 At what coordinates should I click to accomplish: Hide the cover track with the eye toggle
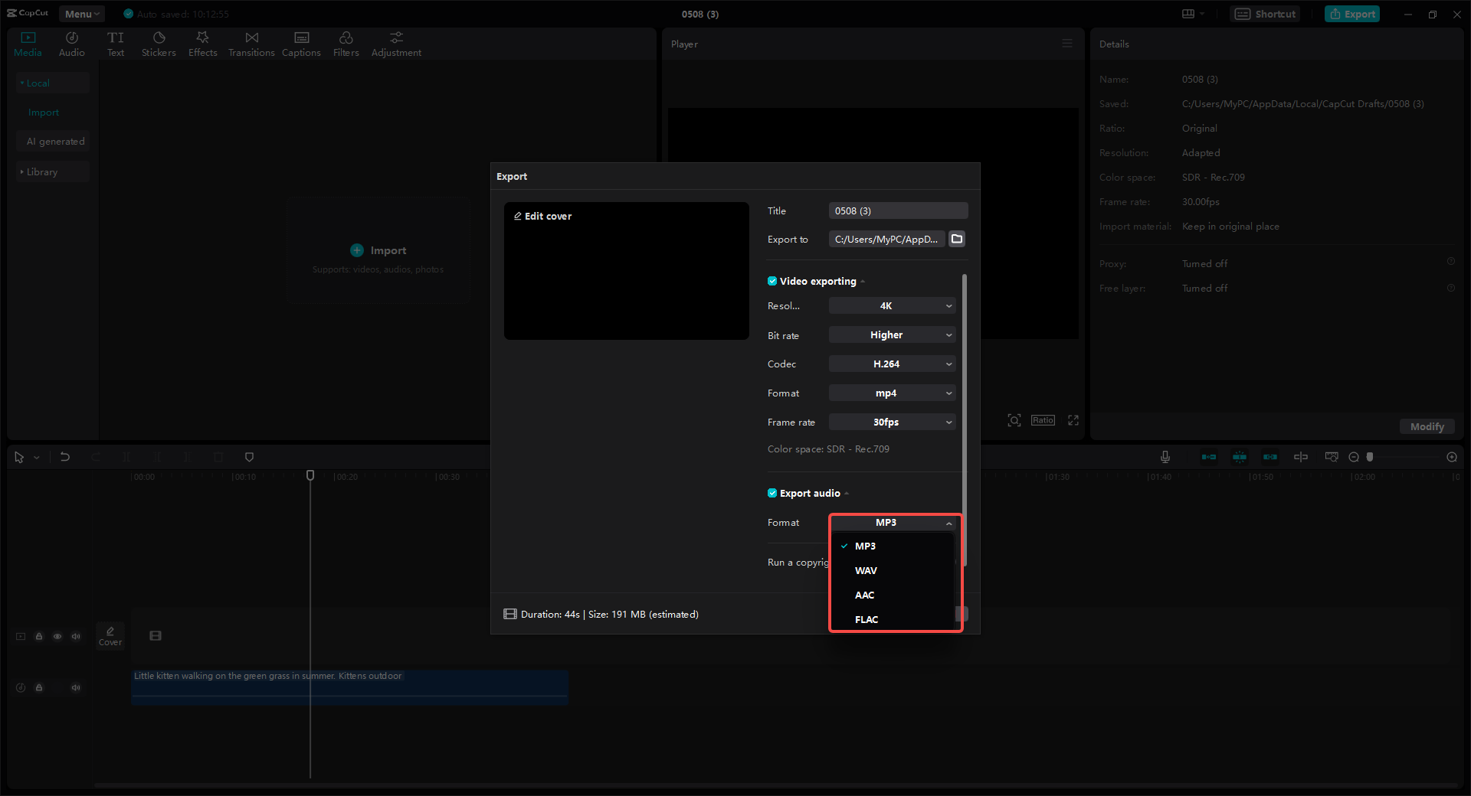pos(57,636)
